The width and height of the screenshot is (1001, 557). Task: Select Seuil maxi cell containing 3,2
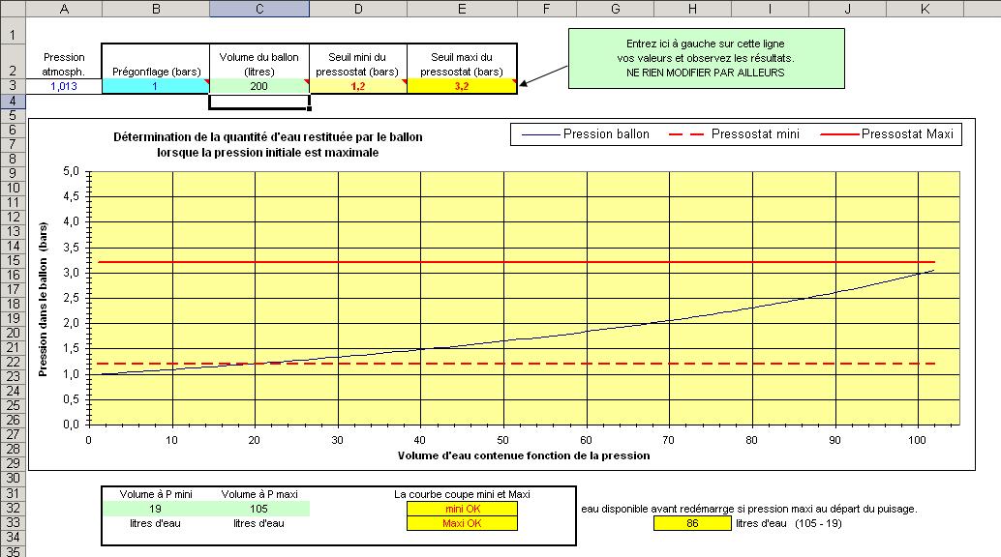coord(462,86)
